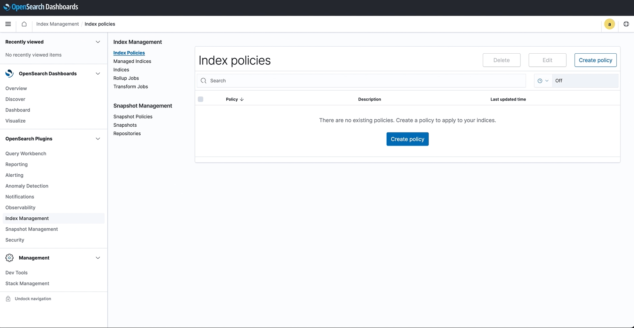Open Index Policies in side nav

[129, 53]
